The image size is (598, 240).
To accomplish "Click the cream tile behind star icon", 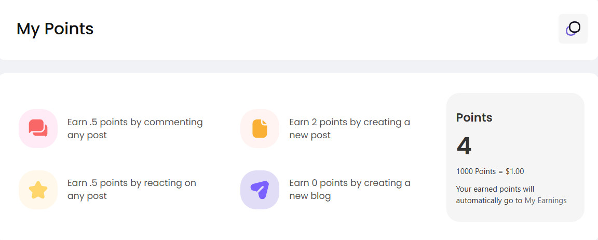I will 38,190.
